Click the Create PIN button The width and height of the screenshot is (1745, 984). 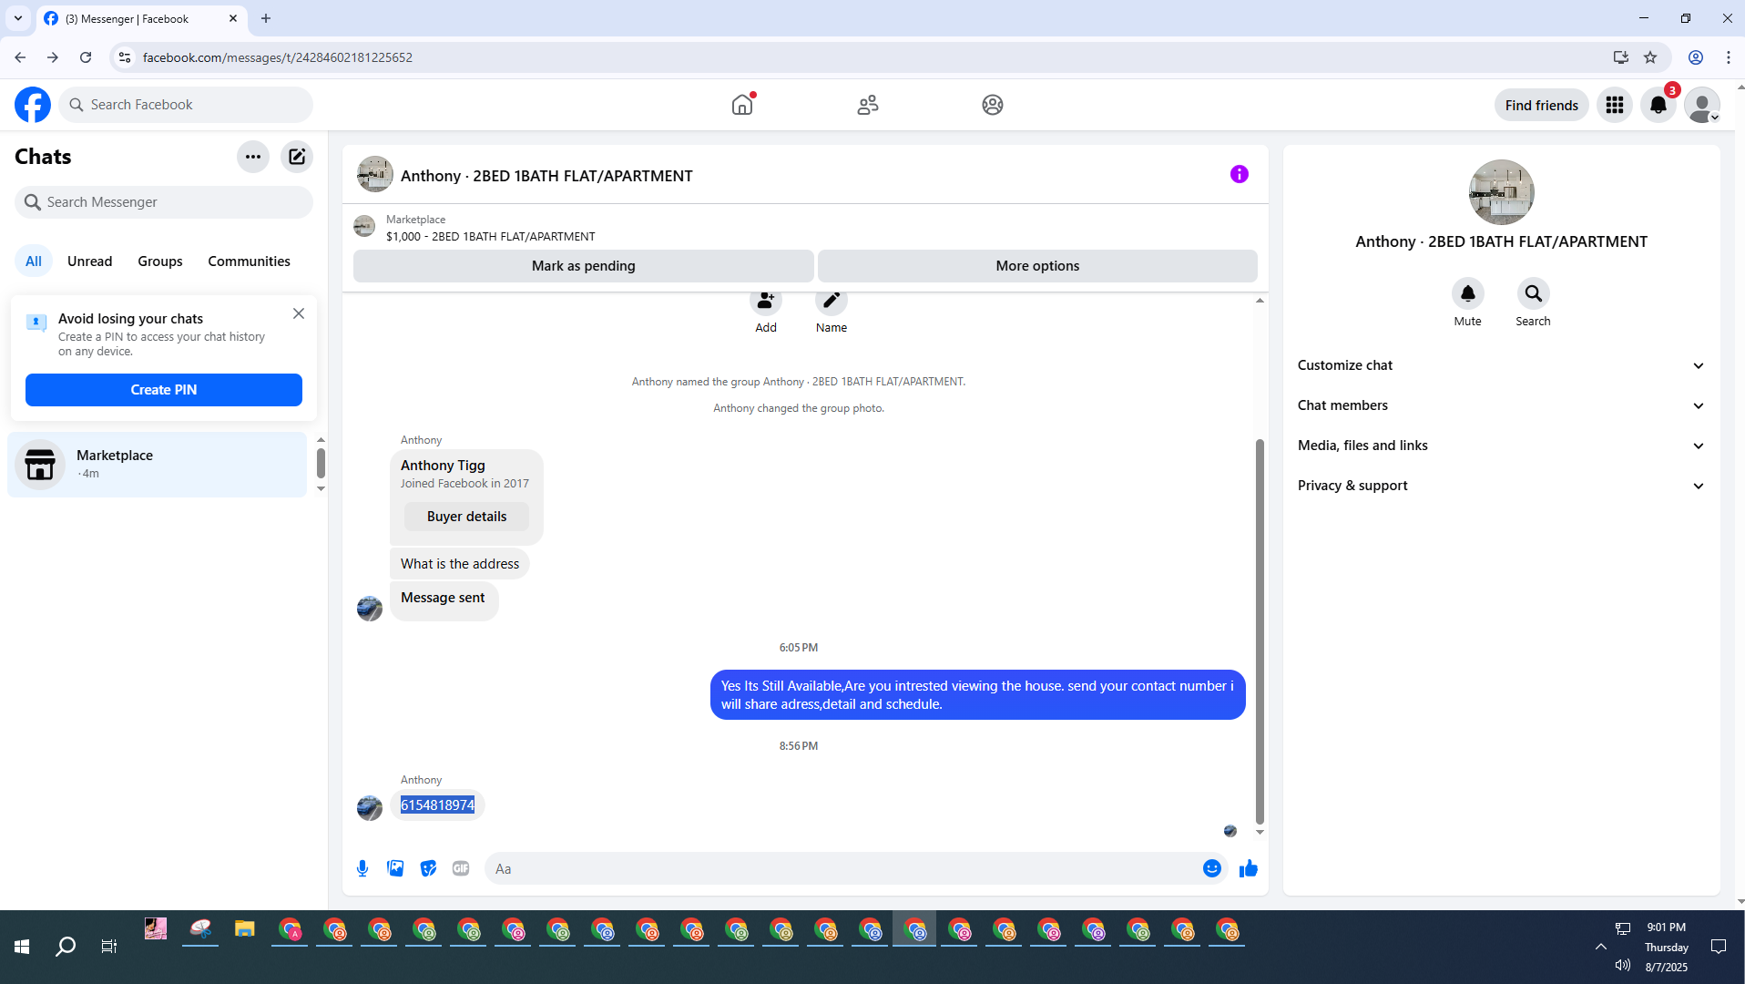164,390
